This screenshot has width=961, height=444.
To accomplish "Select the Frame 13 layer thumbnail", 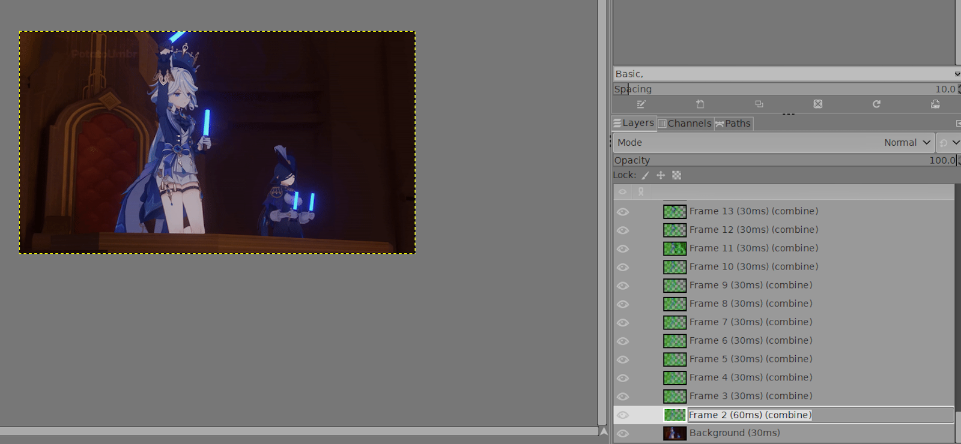I will [x=675, y=212].
